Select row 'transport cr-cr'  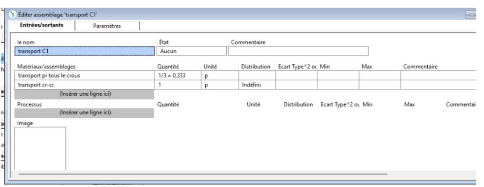point(84,85)
